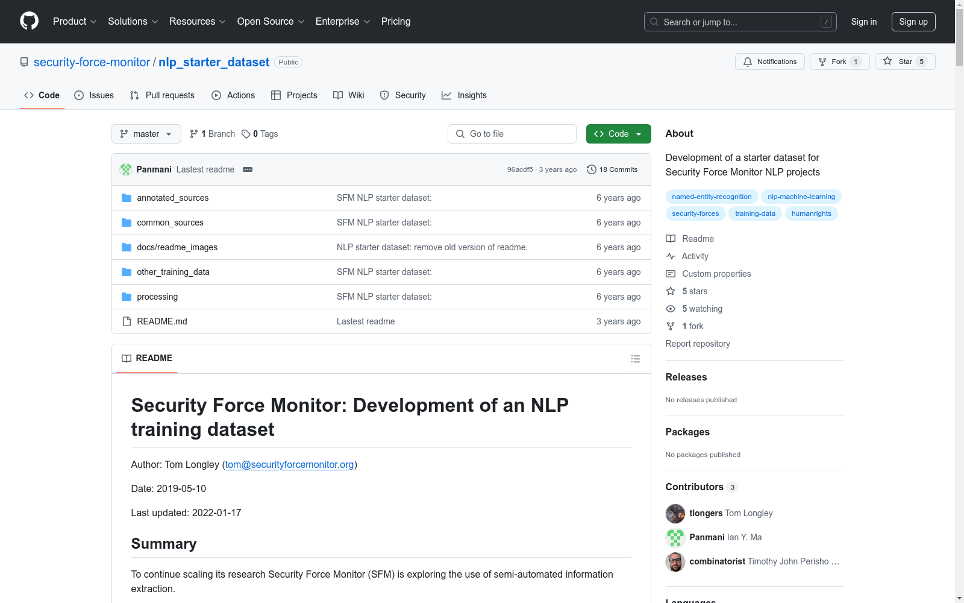Open the Resources dropdown

pyautogui.click(x=197, y=21)
